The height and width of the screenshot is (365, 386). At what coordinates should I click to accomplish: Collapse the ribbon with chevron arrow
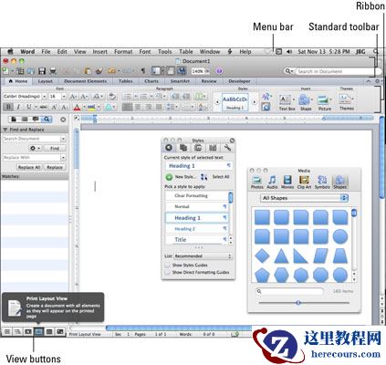[x=369, y=81]
